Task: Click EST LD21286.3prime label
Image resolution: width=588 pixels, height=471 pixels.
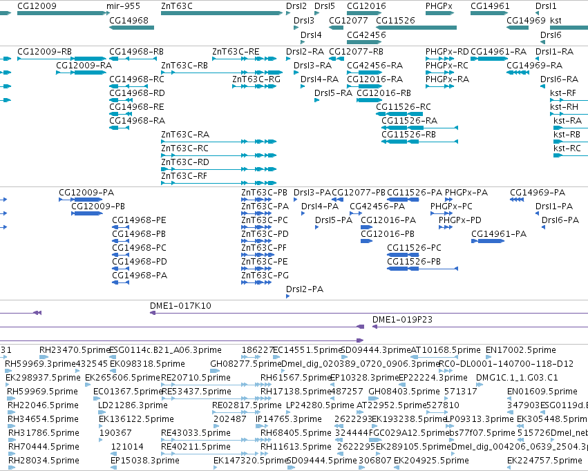Action: tap(133, 405)
